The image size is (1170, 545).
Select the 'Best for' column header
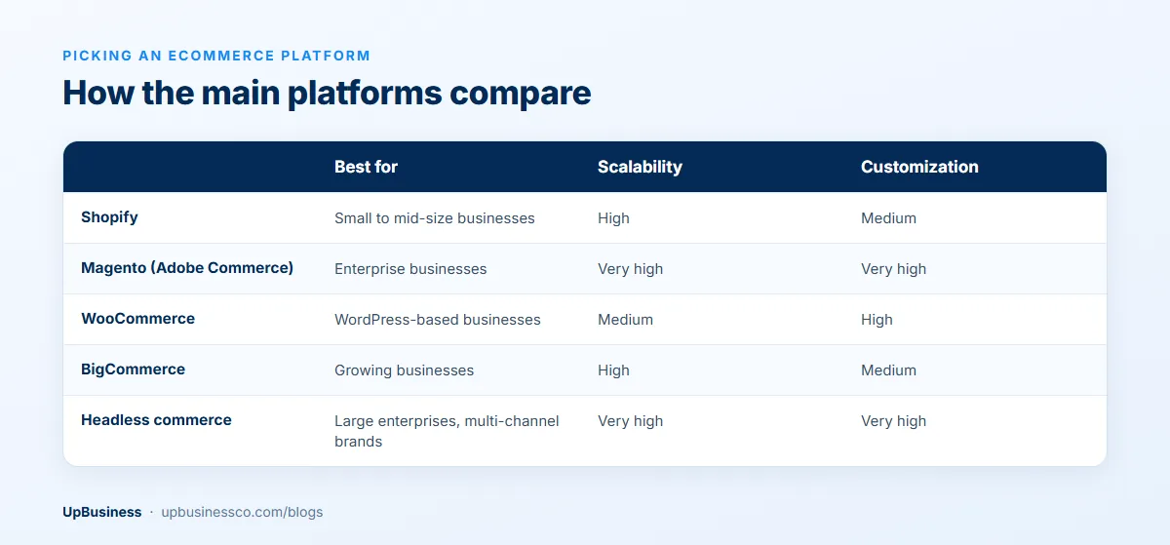pyautogui.click(x=366, y=167)
